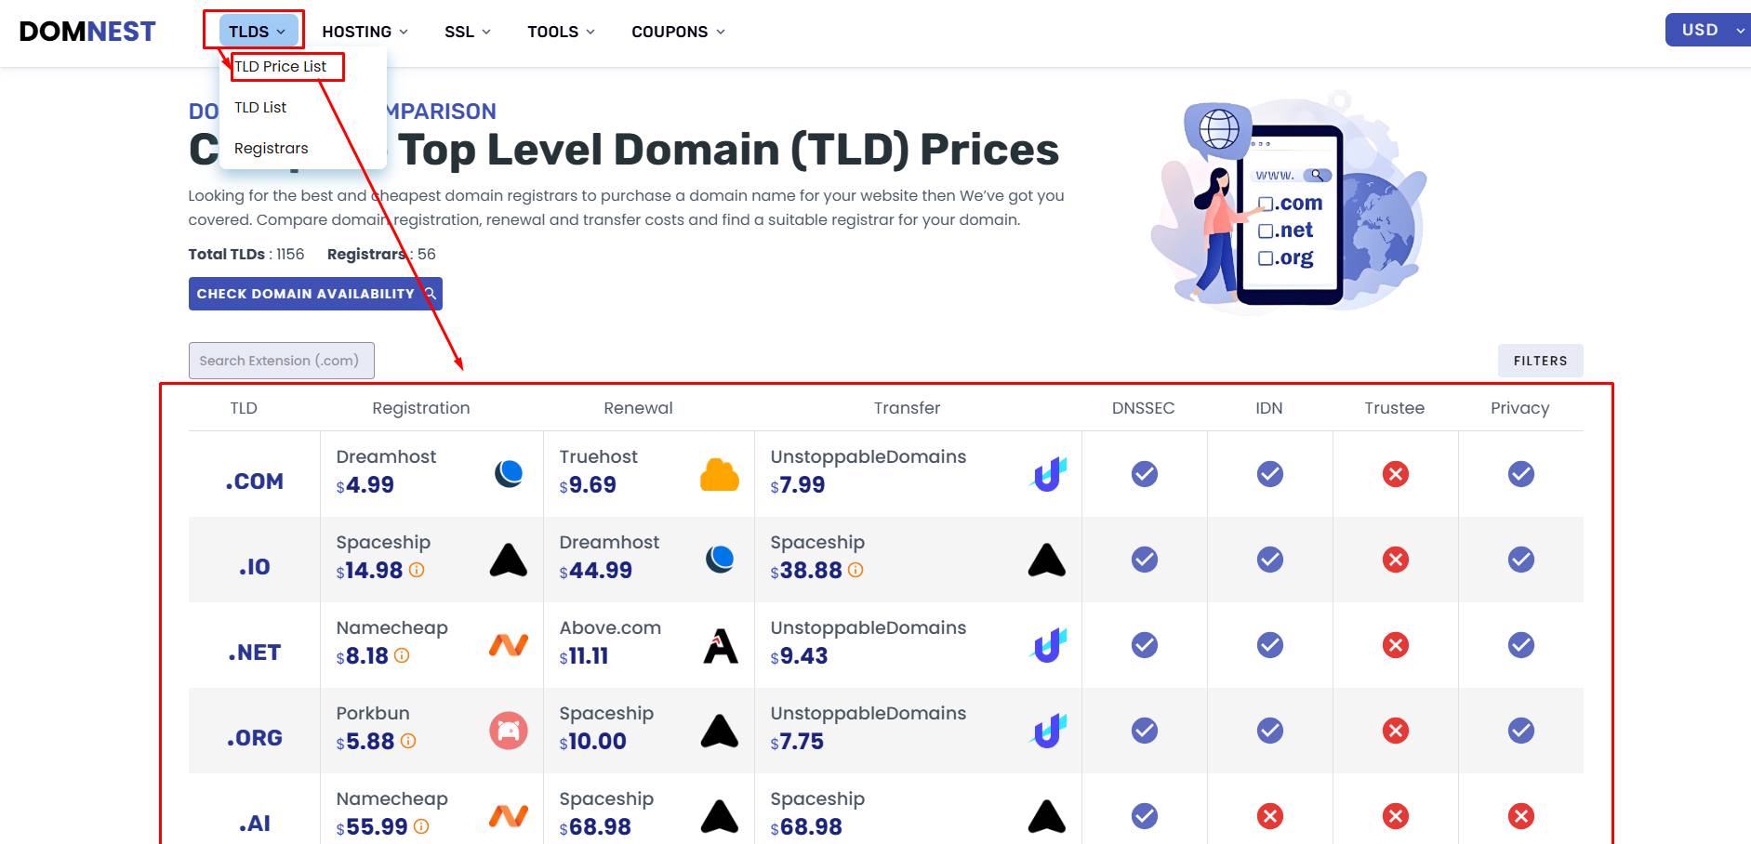Click the Search Extension input field
This screenshot has height=844, width=1751.
281,361
